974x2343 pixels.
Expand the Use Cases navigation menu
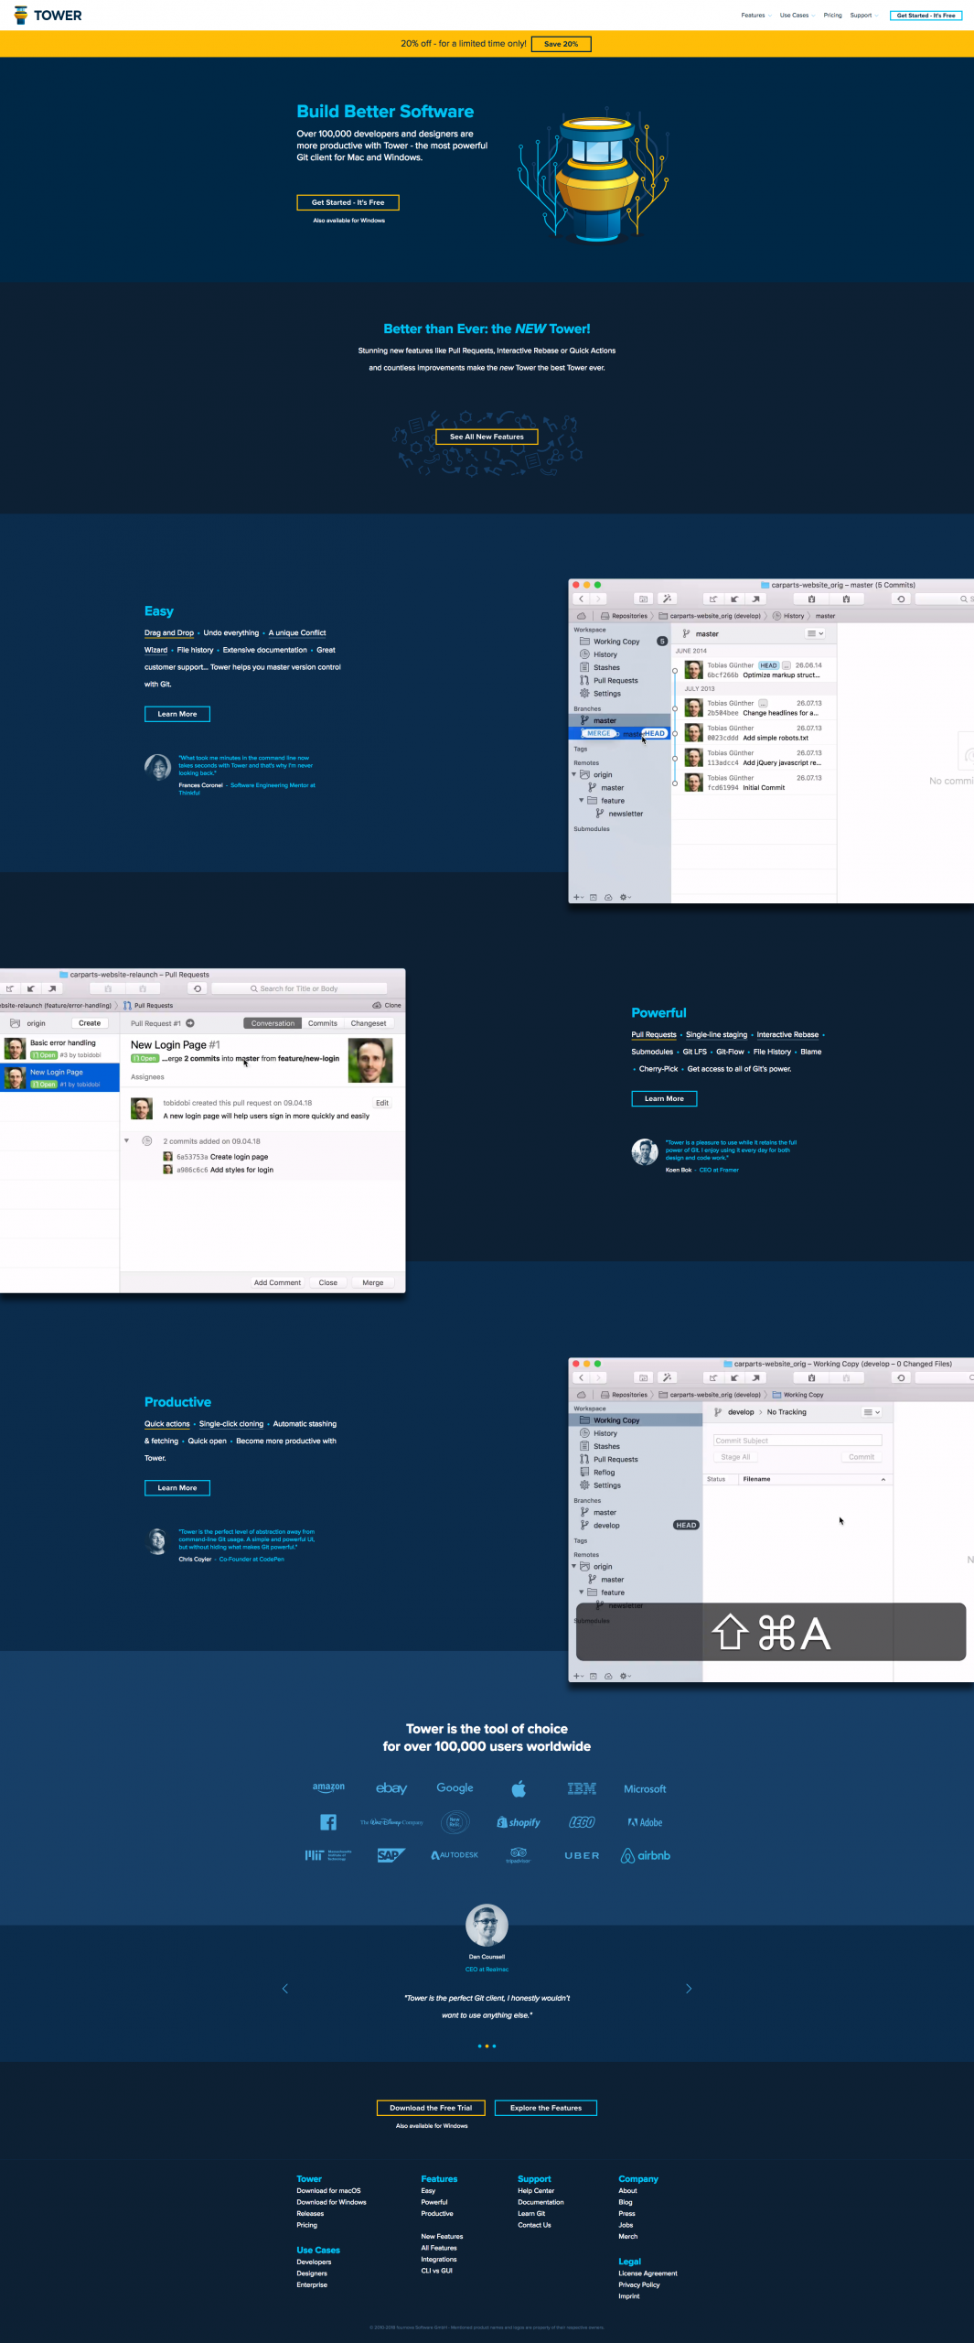tap(797, 16)
